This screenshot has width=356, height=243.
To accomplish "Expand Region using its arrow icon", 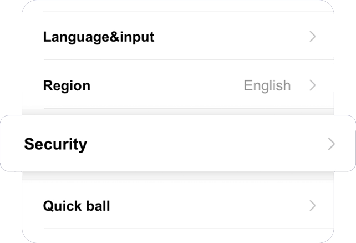I will click(x=313, y=85).
